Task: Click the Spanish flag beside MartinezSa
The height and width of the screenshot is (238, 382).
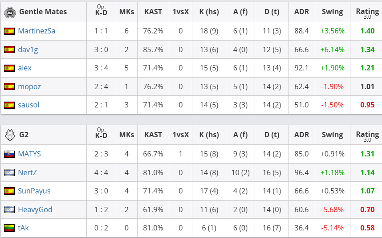Action: 9,31
